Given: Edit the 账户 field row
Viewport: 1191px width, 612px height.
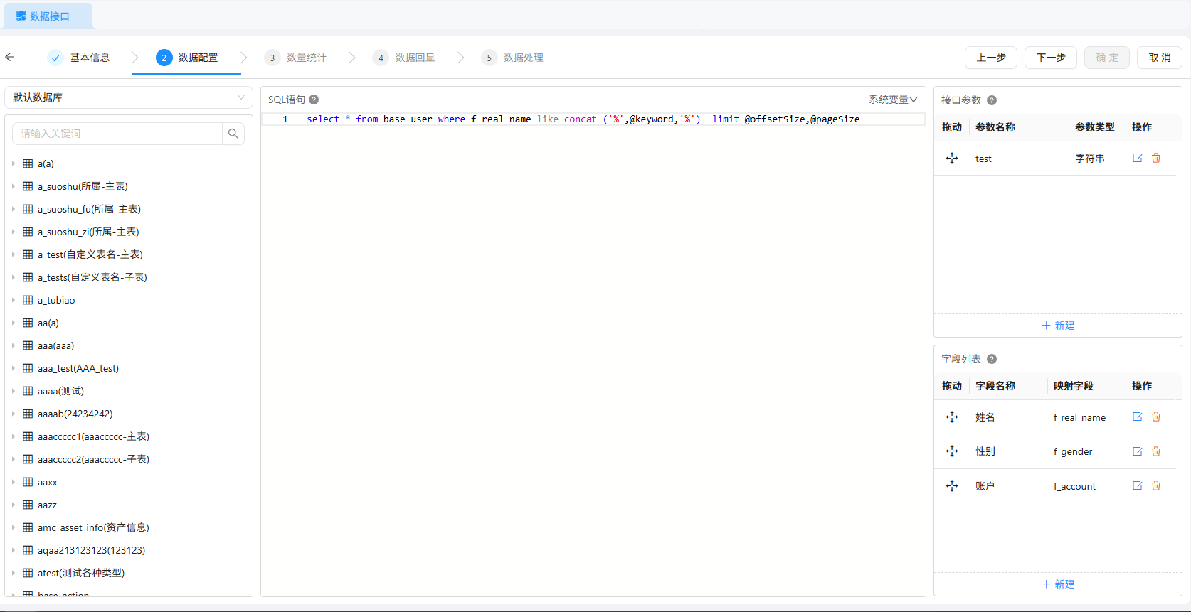Looking at the screenshot, I should pyautogui.click(x=1138, y=485).
